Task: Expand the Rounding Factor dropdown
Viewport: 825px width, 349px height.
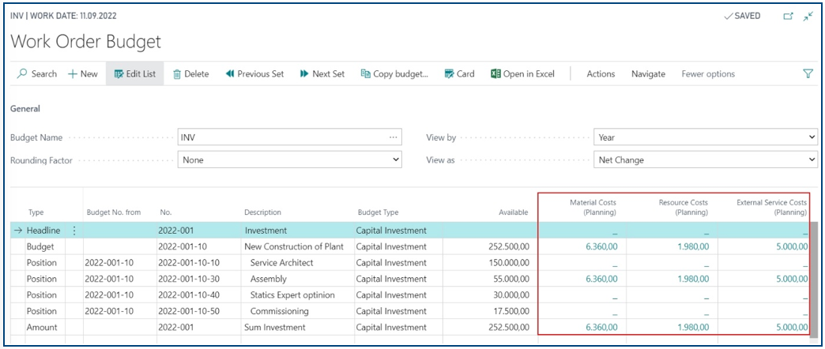Action: pos(396,159)
